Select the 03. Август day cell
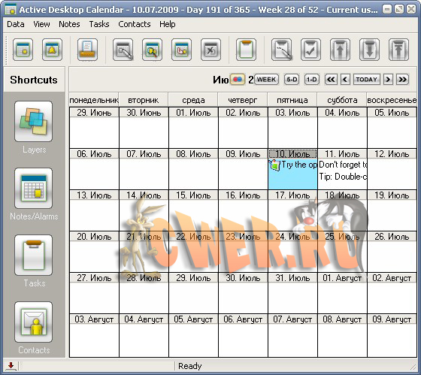Image resolution: width=421 pixels, height=375 pixels. click(94, 335)
